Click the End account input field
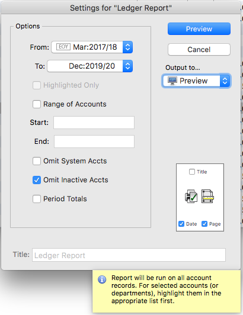243x315 pixels. pyautogui.click(x=94, y=142)
